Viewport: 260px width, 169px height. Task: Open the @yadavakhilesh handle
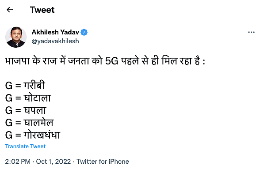[55, 41]
